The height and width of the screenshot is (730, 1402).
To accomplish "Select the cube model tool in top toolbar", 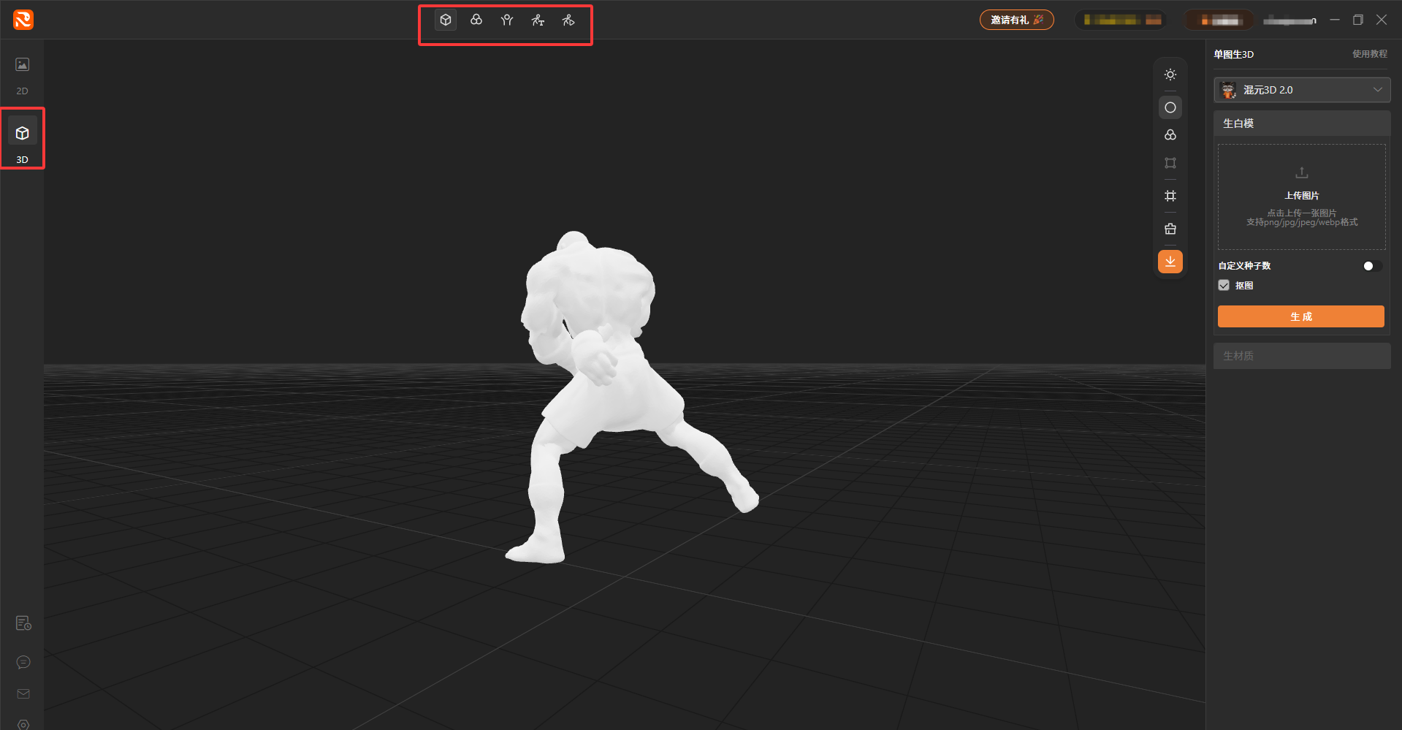I will pyautogui.click(x=446, y=20).
